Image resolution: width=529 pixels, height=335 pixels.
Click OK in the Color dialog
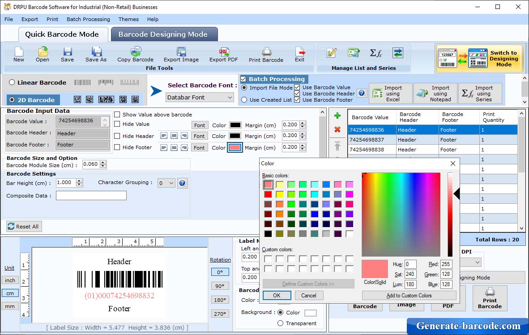click(277, 296)
